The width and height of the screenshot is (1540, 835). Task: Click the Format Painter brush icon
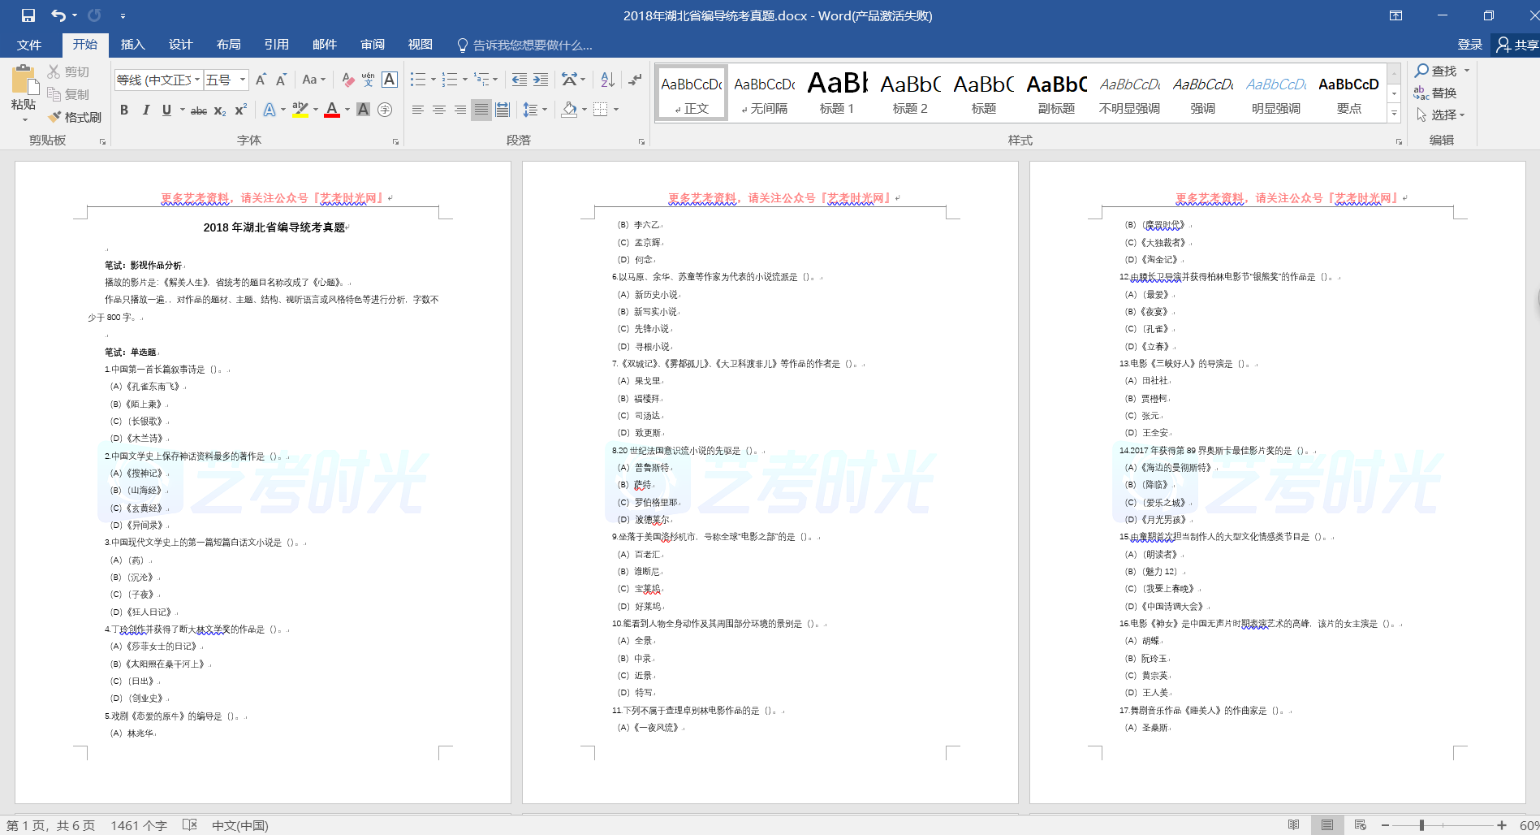click(x=55, y=117)
